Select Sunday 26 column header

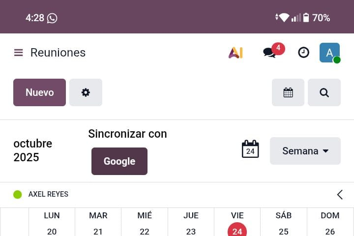pyautogui.click(x=330, y=224)
